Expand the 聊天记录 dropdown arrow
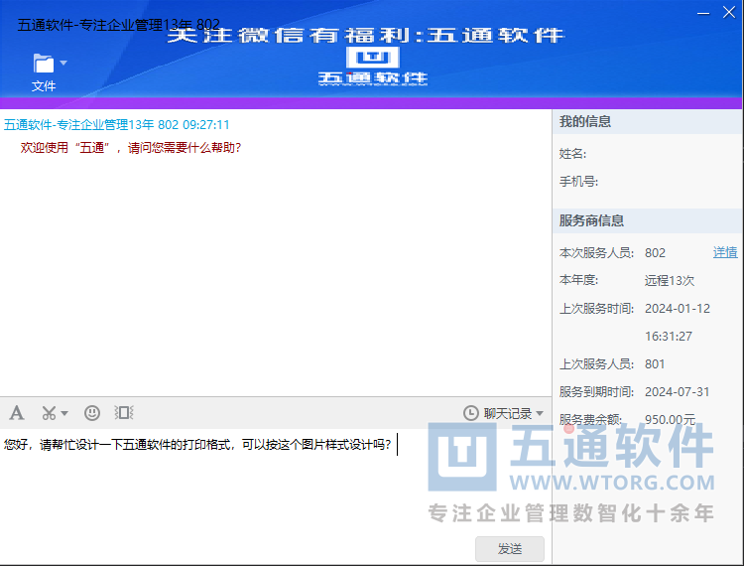 [x=540, y=414]
